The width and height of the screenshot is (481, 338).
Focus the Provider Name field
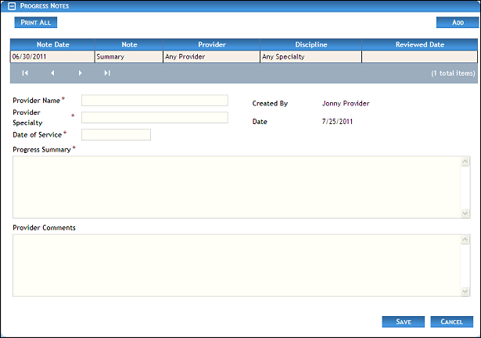pyautogui.click(x=154, y=101)
